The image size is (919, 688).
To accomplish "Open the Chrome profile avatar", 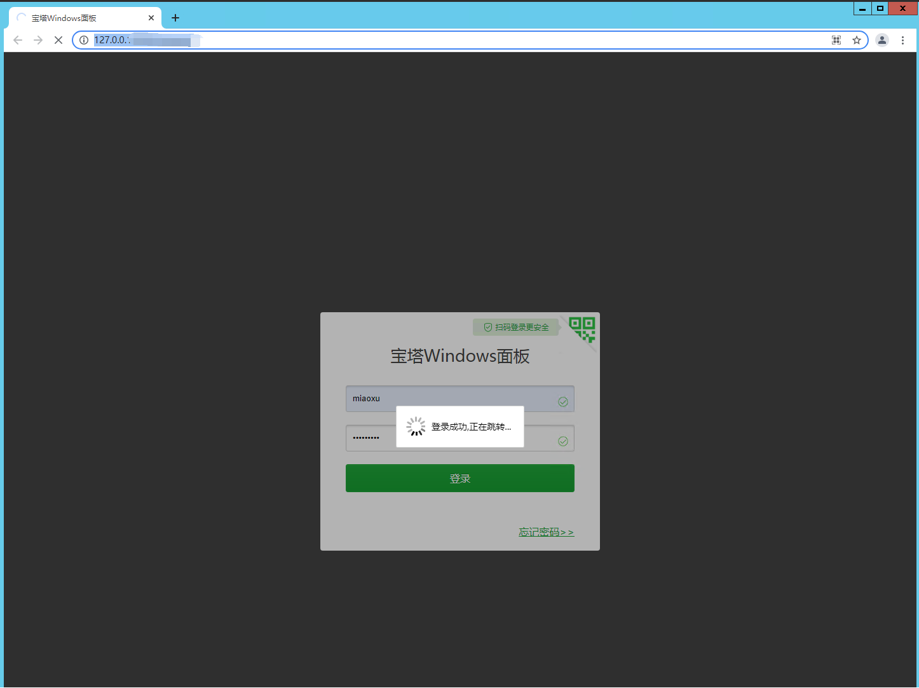I will pos(882,40).
